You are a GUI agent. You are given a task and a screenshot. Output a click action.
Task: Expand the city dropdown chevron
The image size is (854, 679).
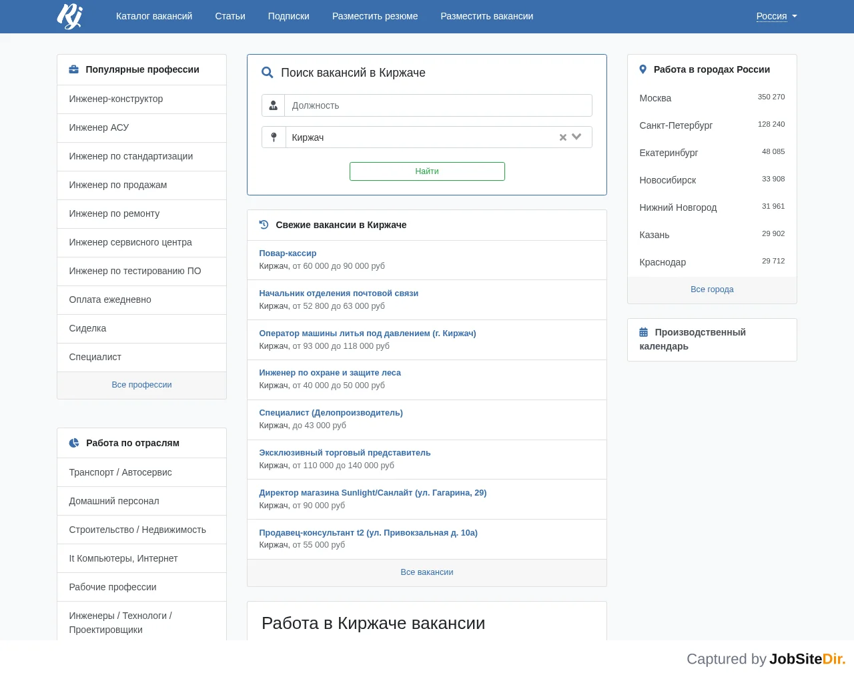577,137
